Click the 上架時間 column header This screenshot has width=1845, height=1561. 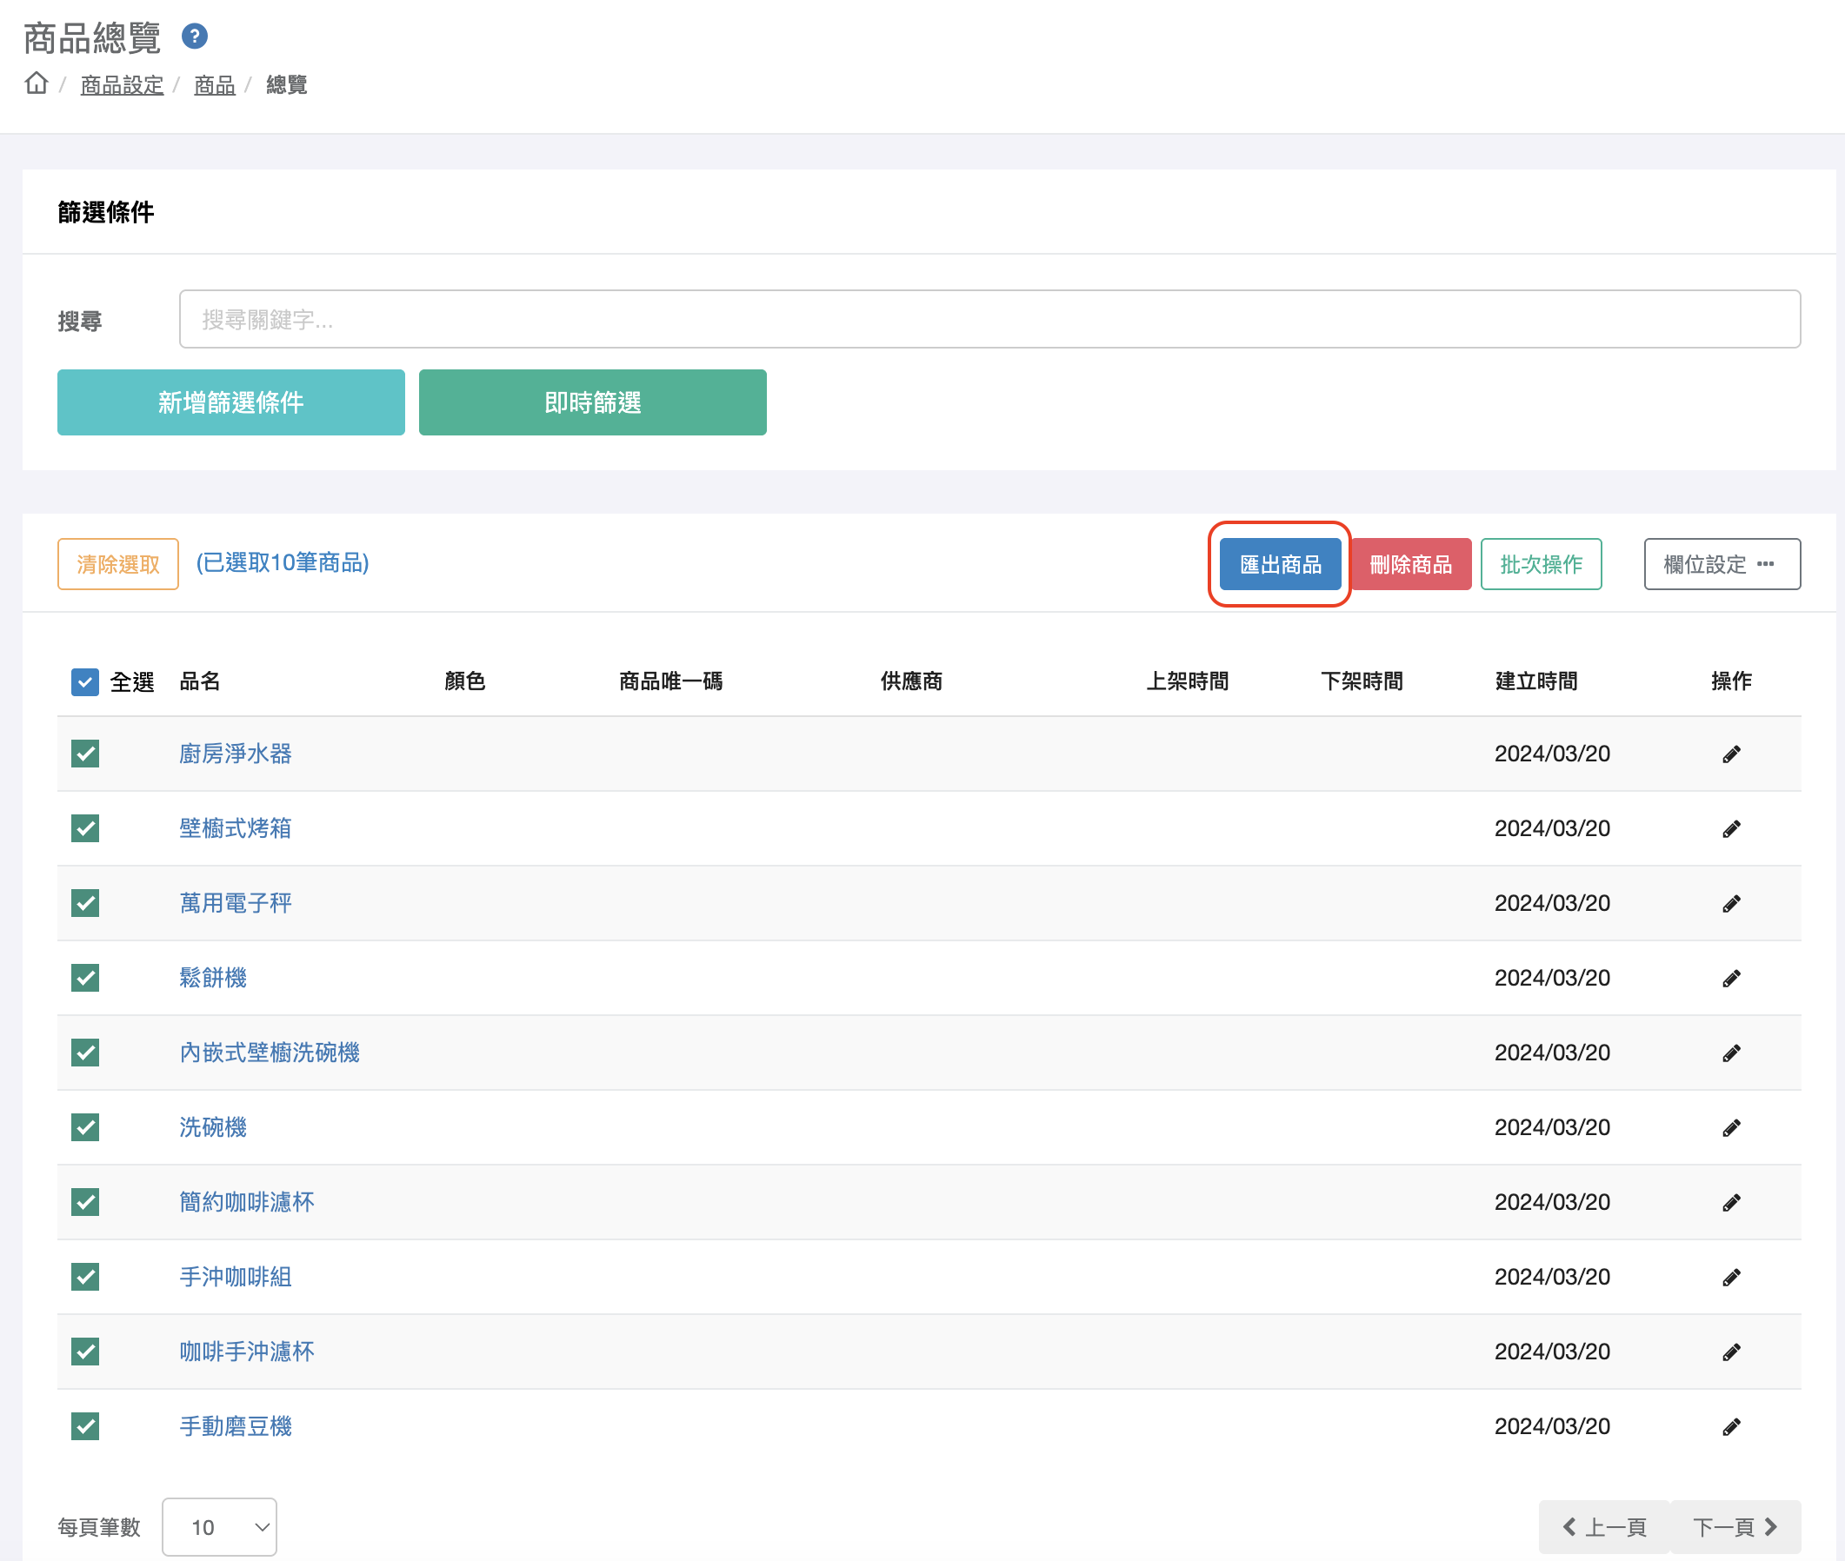[x=1188, y=681]
